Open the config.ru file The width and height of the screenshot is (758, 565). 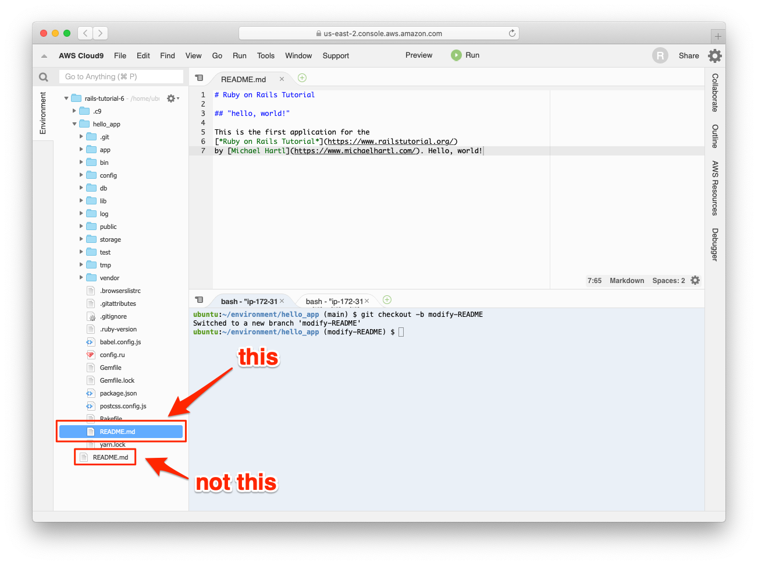[112, 355]
